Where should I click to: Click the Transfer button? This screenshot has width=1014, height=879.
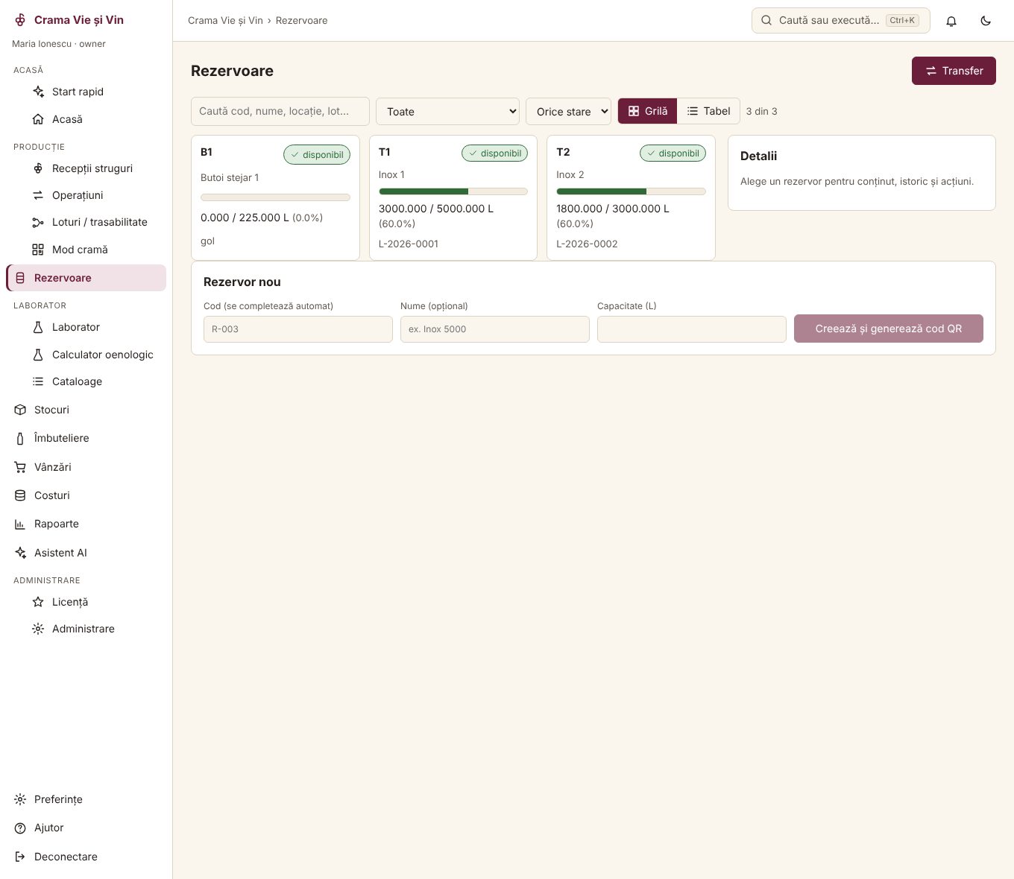pyautogui.click(x=954, y=71)
